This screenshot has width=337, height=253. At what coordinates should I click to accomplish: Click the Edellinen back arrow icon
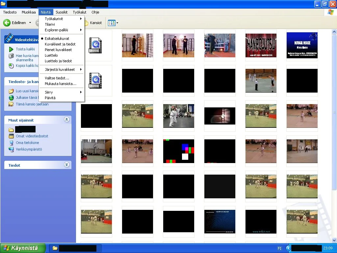[7, 23]
